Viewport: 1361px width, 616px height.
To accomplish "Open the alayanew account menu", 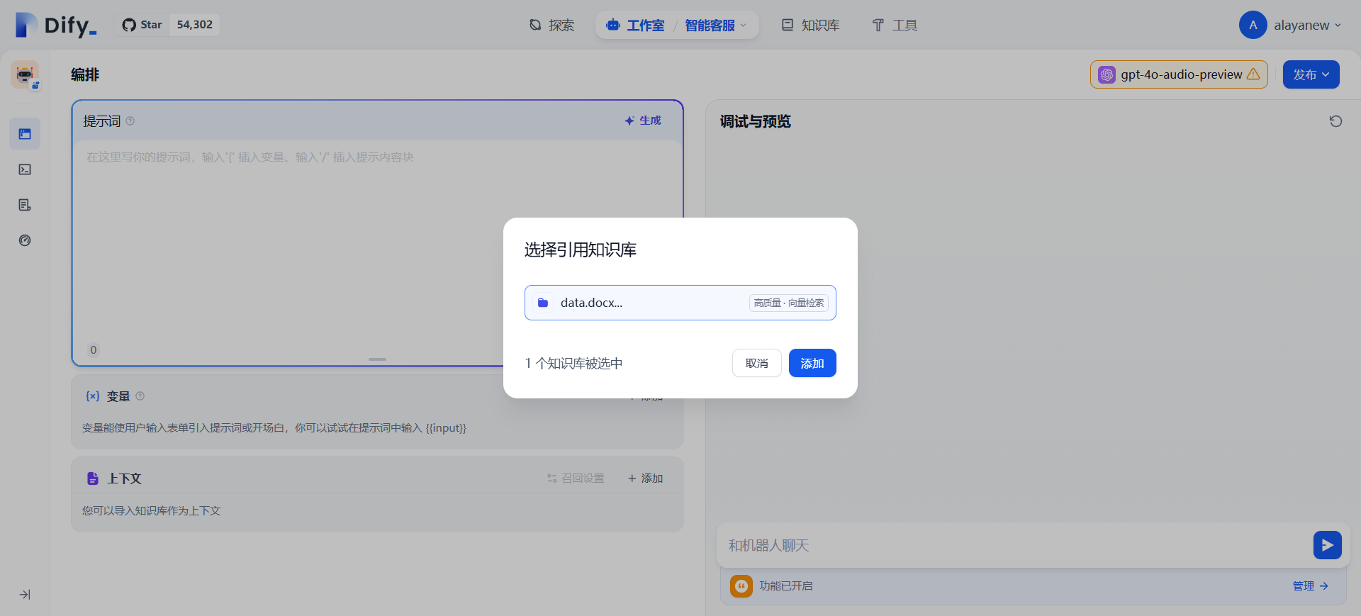I will pyautogui.click(x=1290, y=25).
